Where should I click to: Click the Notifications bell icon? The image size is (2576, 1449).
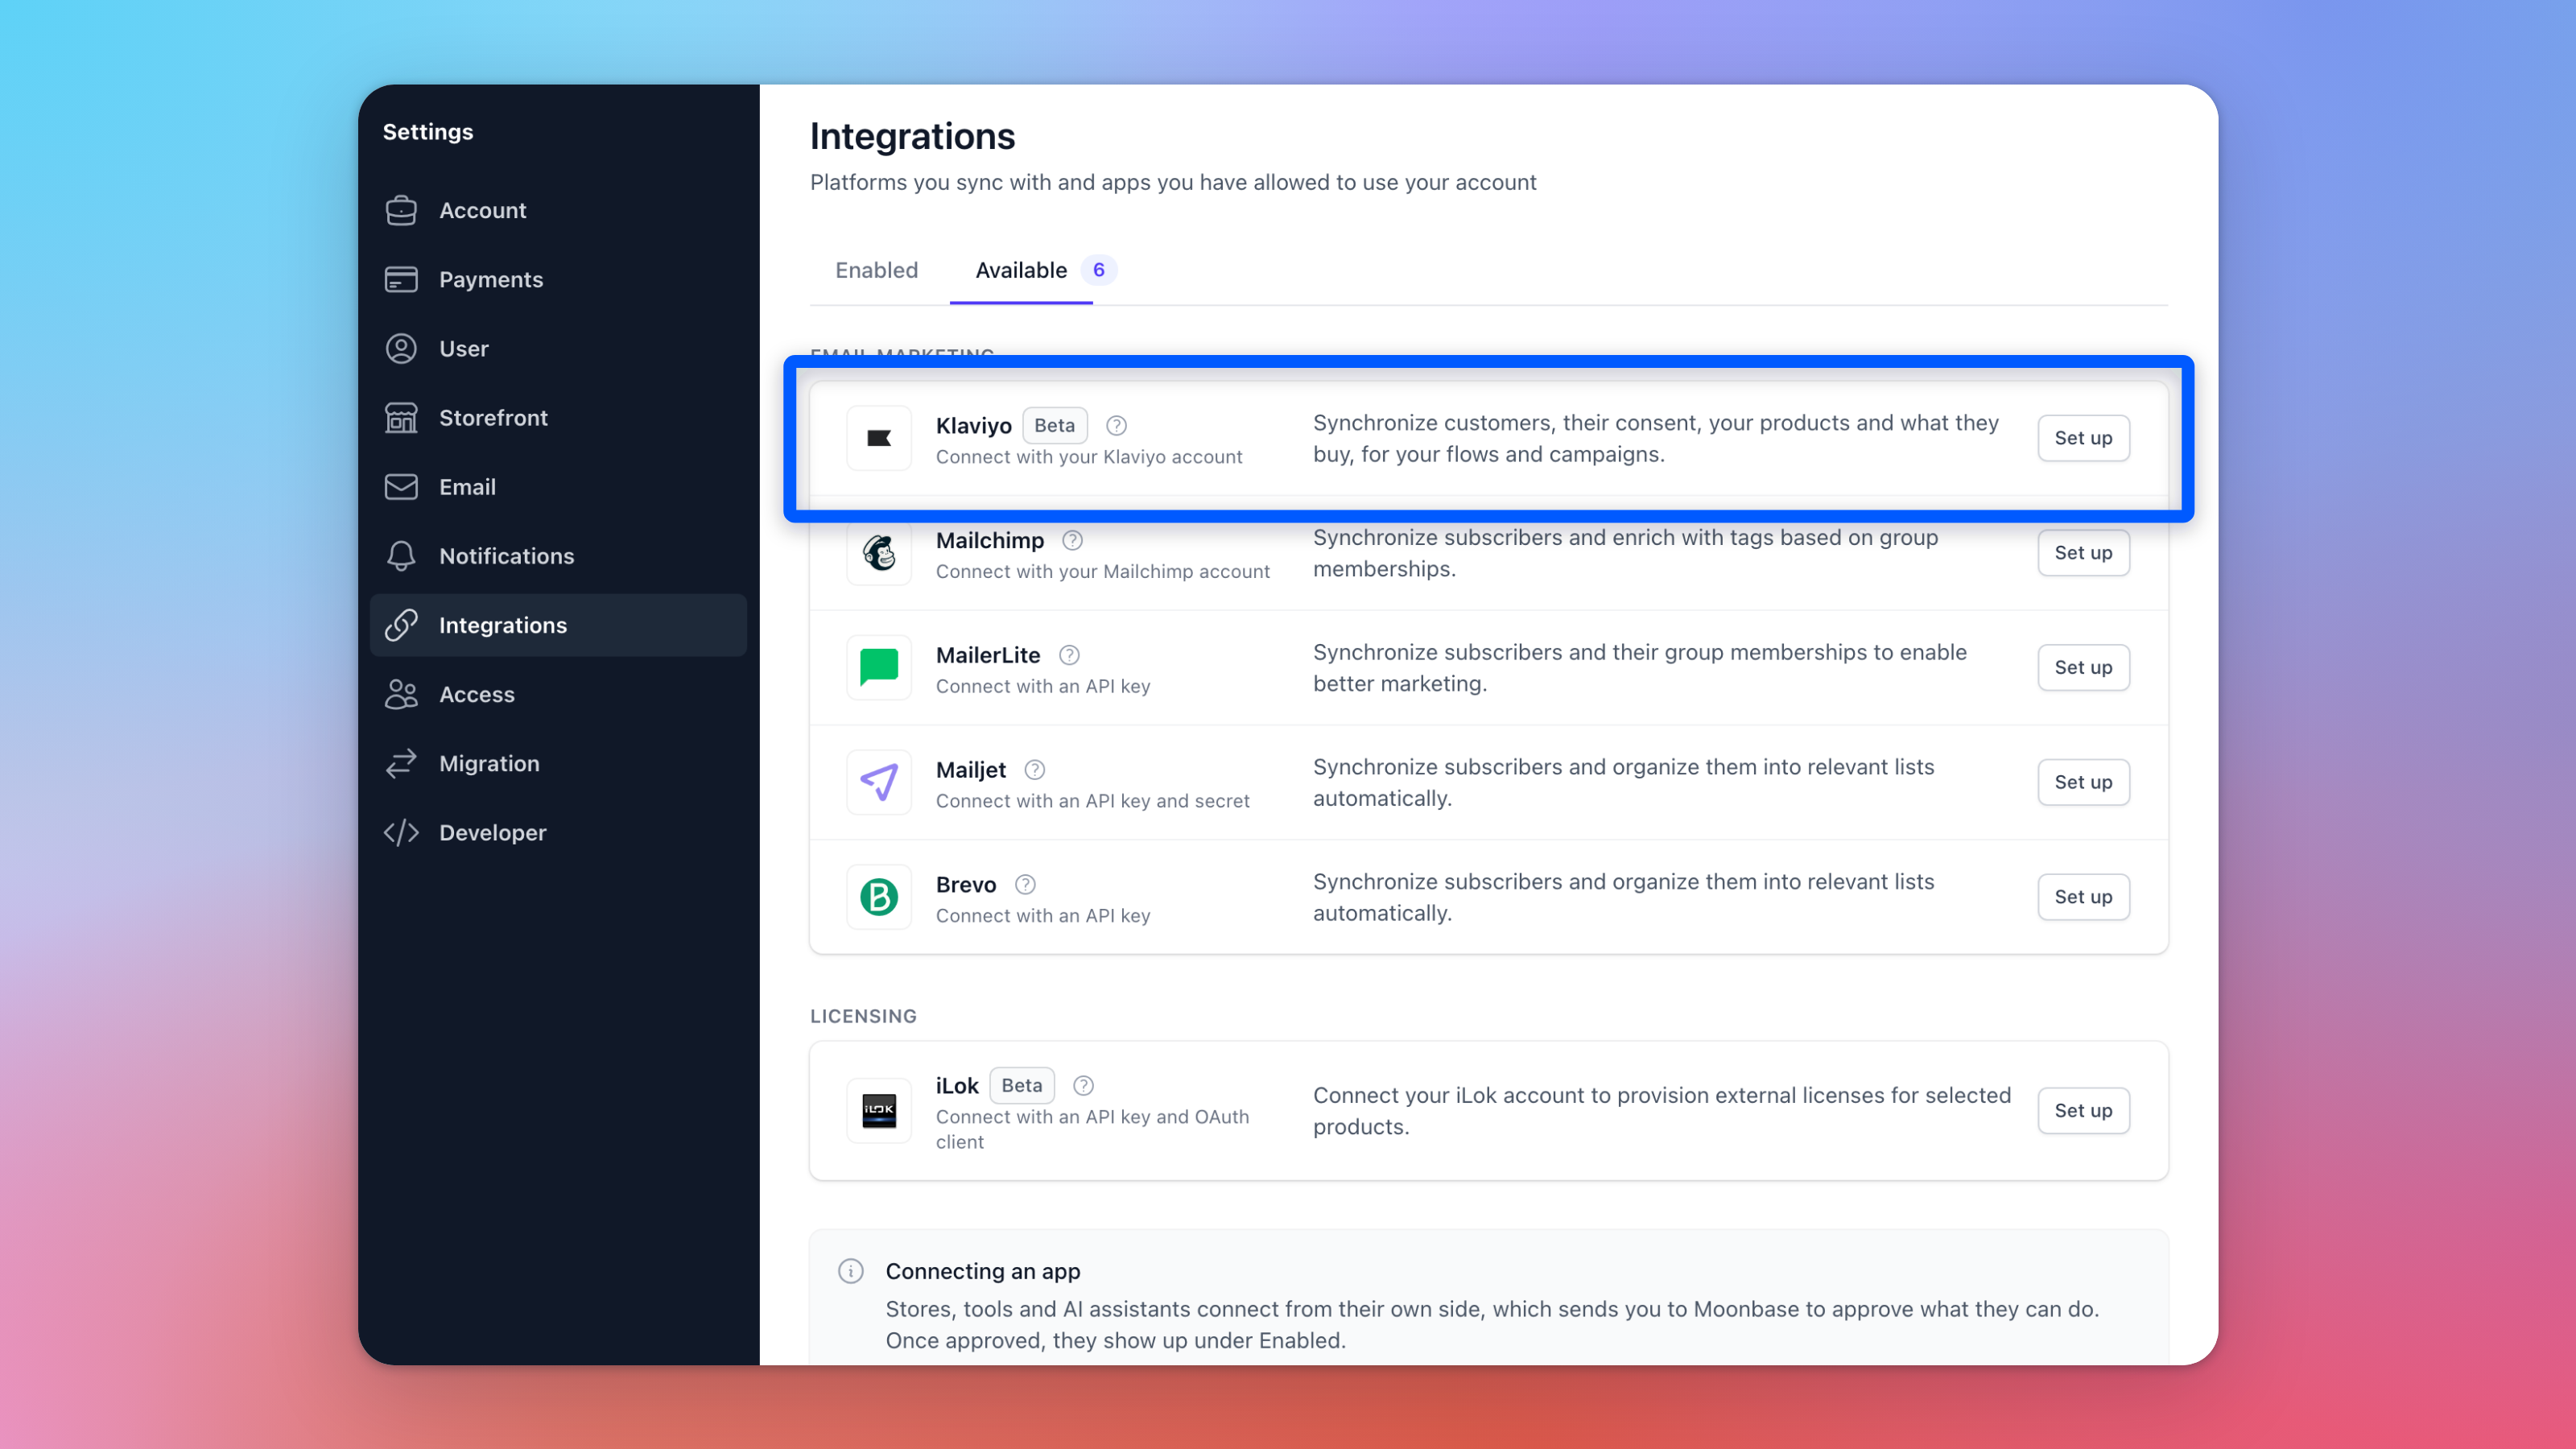coord(401,556)
